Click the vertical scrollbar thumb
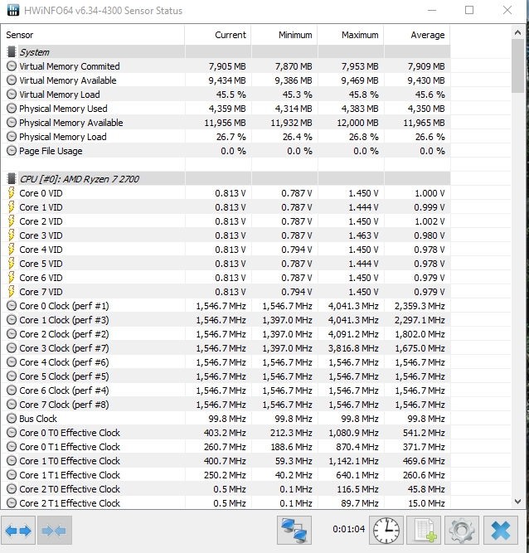 (517, 65)
